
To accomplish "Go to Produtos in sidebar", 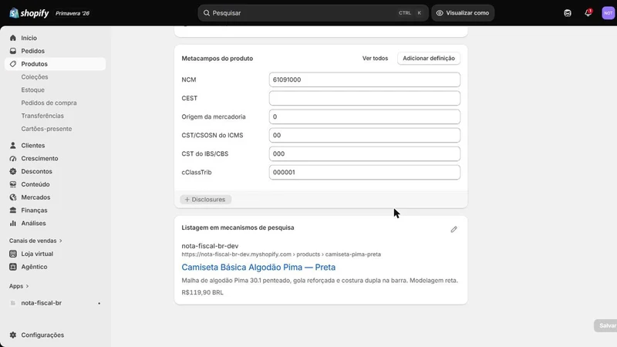I will tap(55, 64).
